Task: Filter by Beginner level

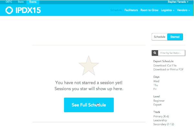Action: tap(159, 101)
